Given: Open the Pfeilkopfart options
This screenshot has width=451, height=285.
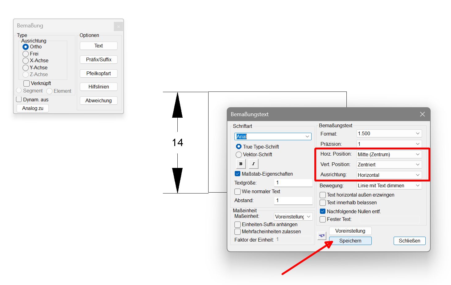Looking at the screenshot, I should coord(98,74).
